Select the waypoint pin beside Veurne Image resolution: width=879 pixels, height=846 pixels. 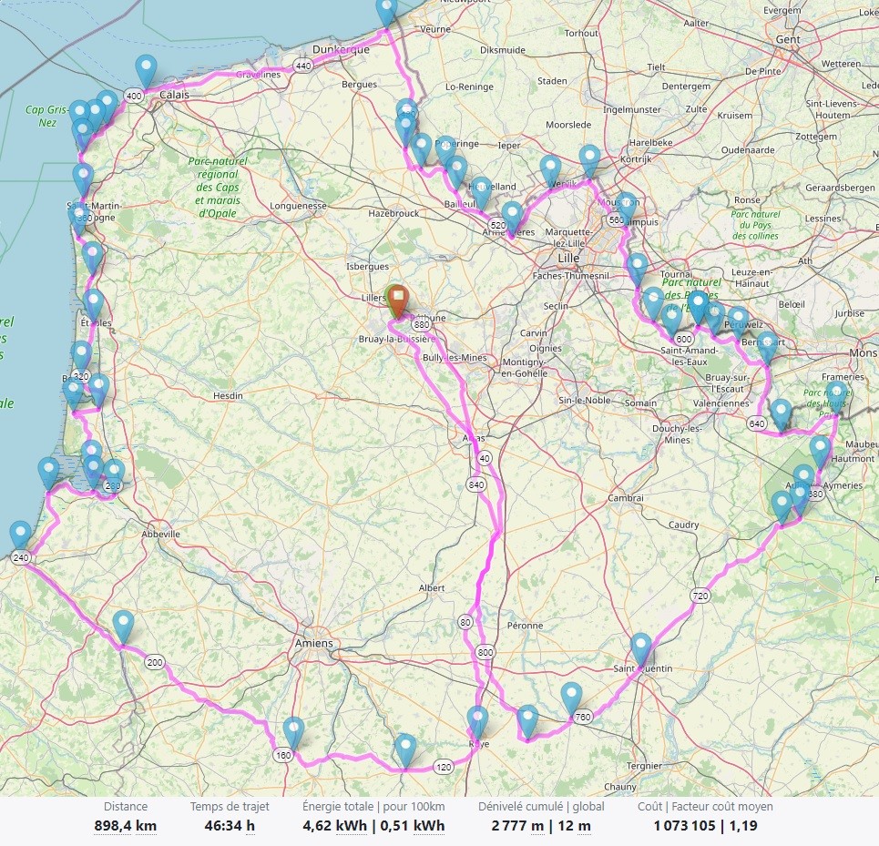[x=387, y=11]
